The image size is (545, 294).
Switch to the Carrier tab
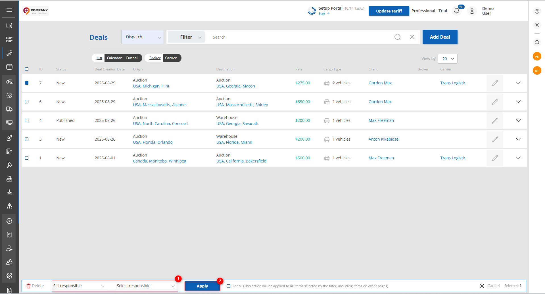(171, 58)
